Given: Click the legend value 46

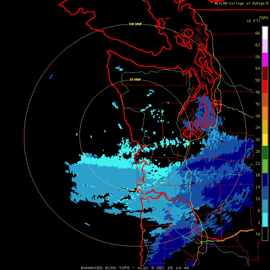Looking at the screenshot, I should (258, 92).
